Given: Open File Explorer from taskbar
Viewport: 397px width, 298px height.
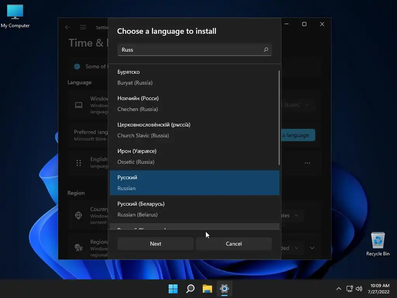Looking at the screenshot, I should [207, 289].
